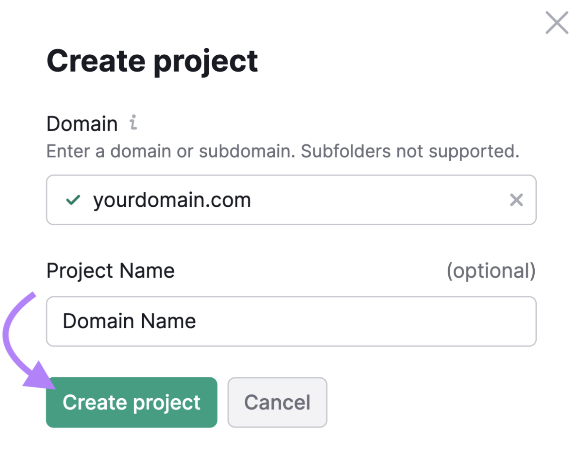The image size is (574, 464).
Task: Click the Domain Name placeholder field
Action: click(290, 321)
